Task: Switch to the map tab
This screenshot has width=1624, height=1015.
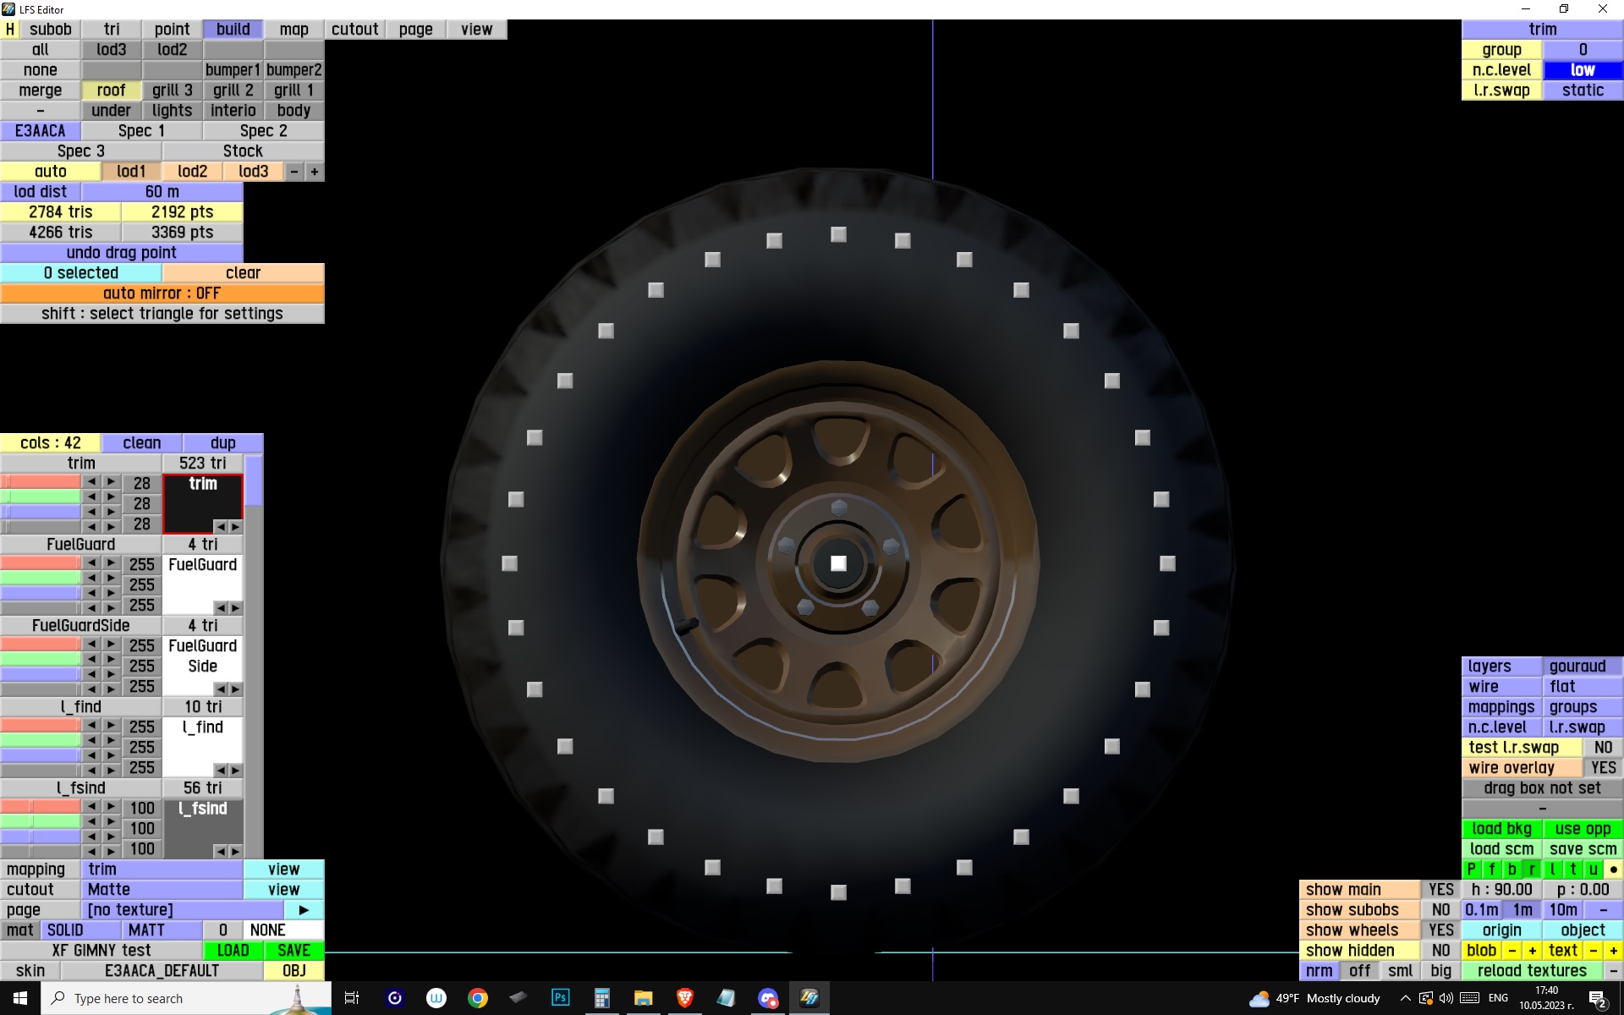Action: pos(294,30)
